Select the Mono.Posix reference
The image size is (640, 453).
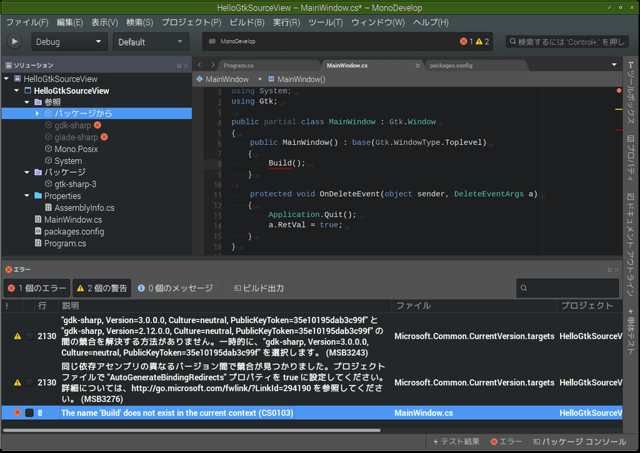(x=76, y=149)
